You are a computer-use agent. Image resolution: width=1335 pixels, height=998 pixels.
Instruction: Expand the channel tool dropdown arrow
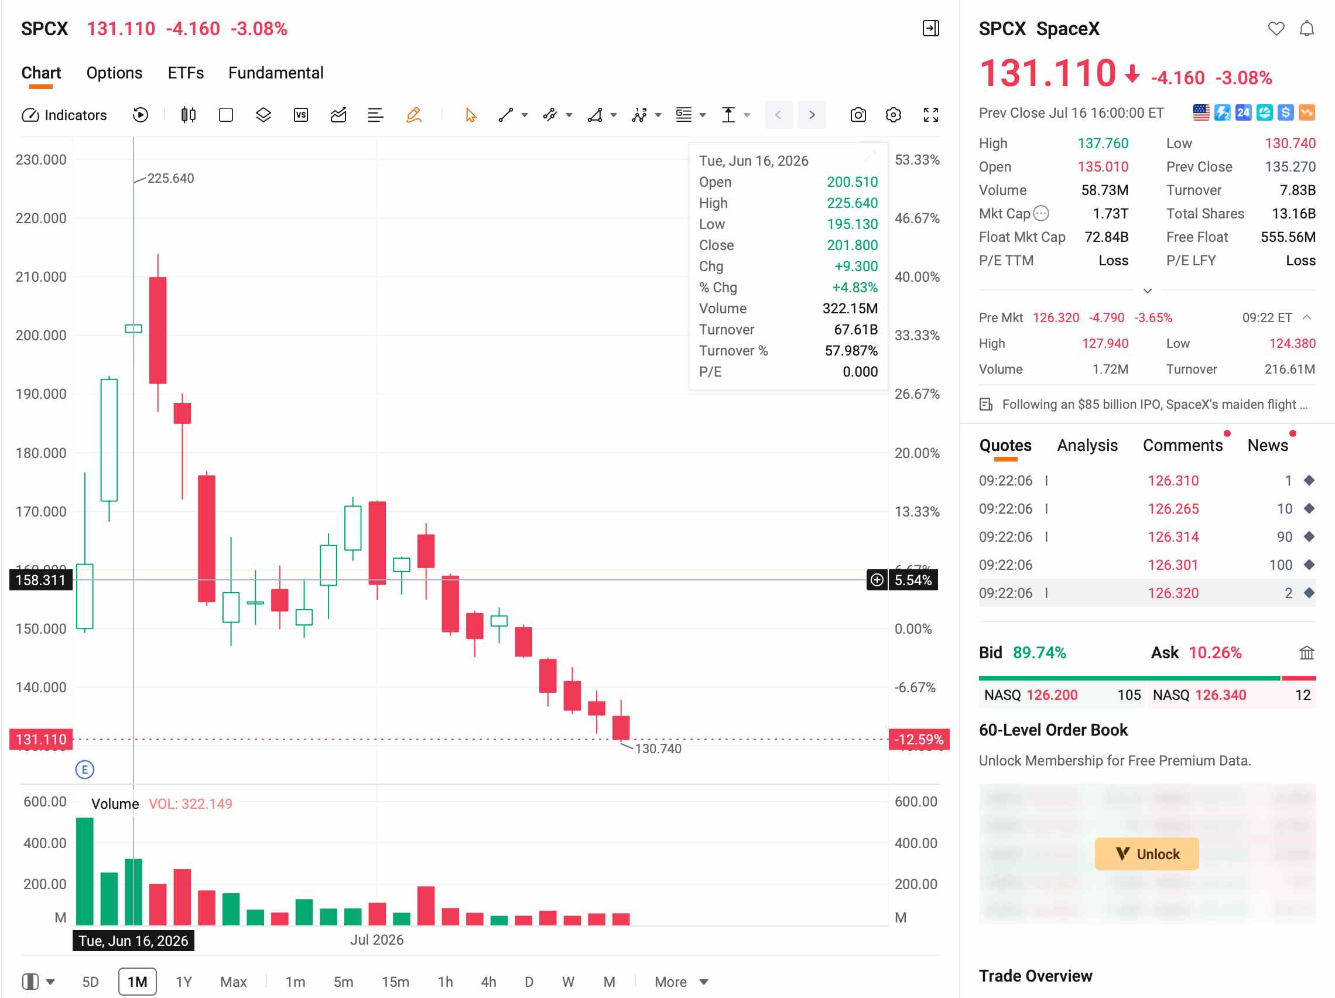pos(569,115)
